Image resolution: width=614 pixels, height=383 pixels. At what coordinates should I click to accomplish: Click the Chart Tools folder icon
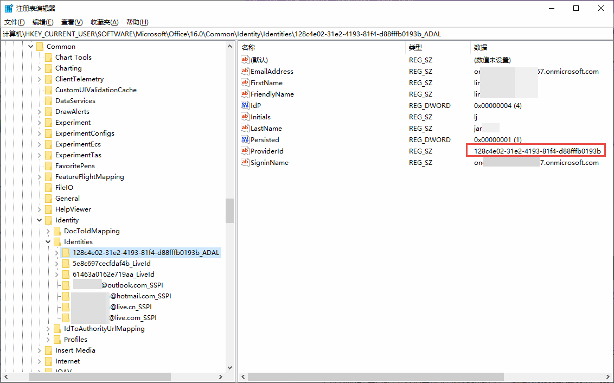click(x=48, y=58)
